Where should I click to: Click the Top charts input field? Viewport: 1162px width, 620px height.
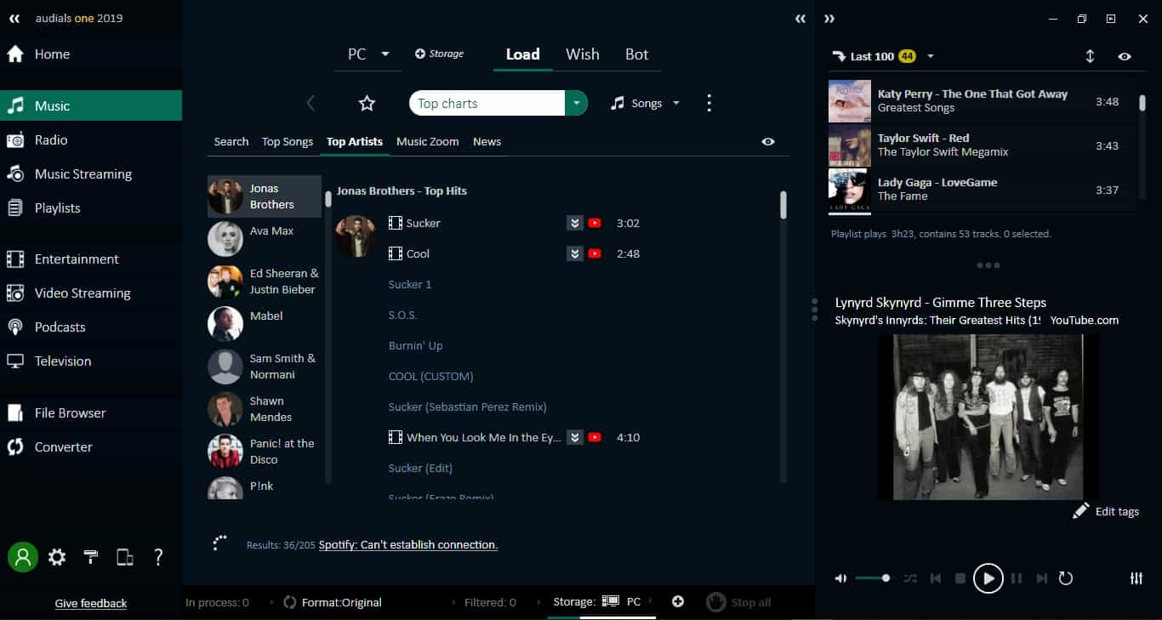tap(487, 104)
